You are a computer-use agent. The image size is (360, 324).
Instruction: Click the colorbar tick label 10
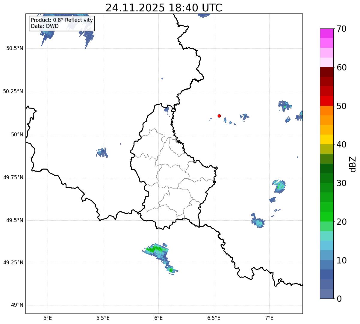click(x=341, y=260)
